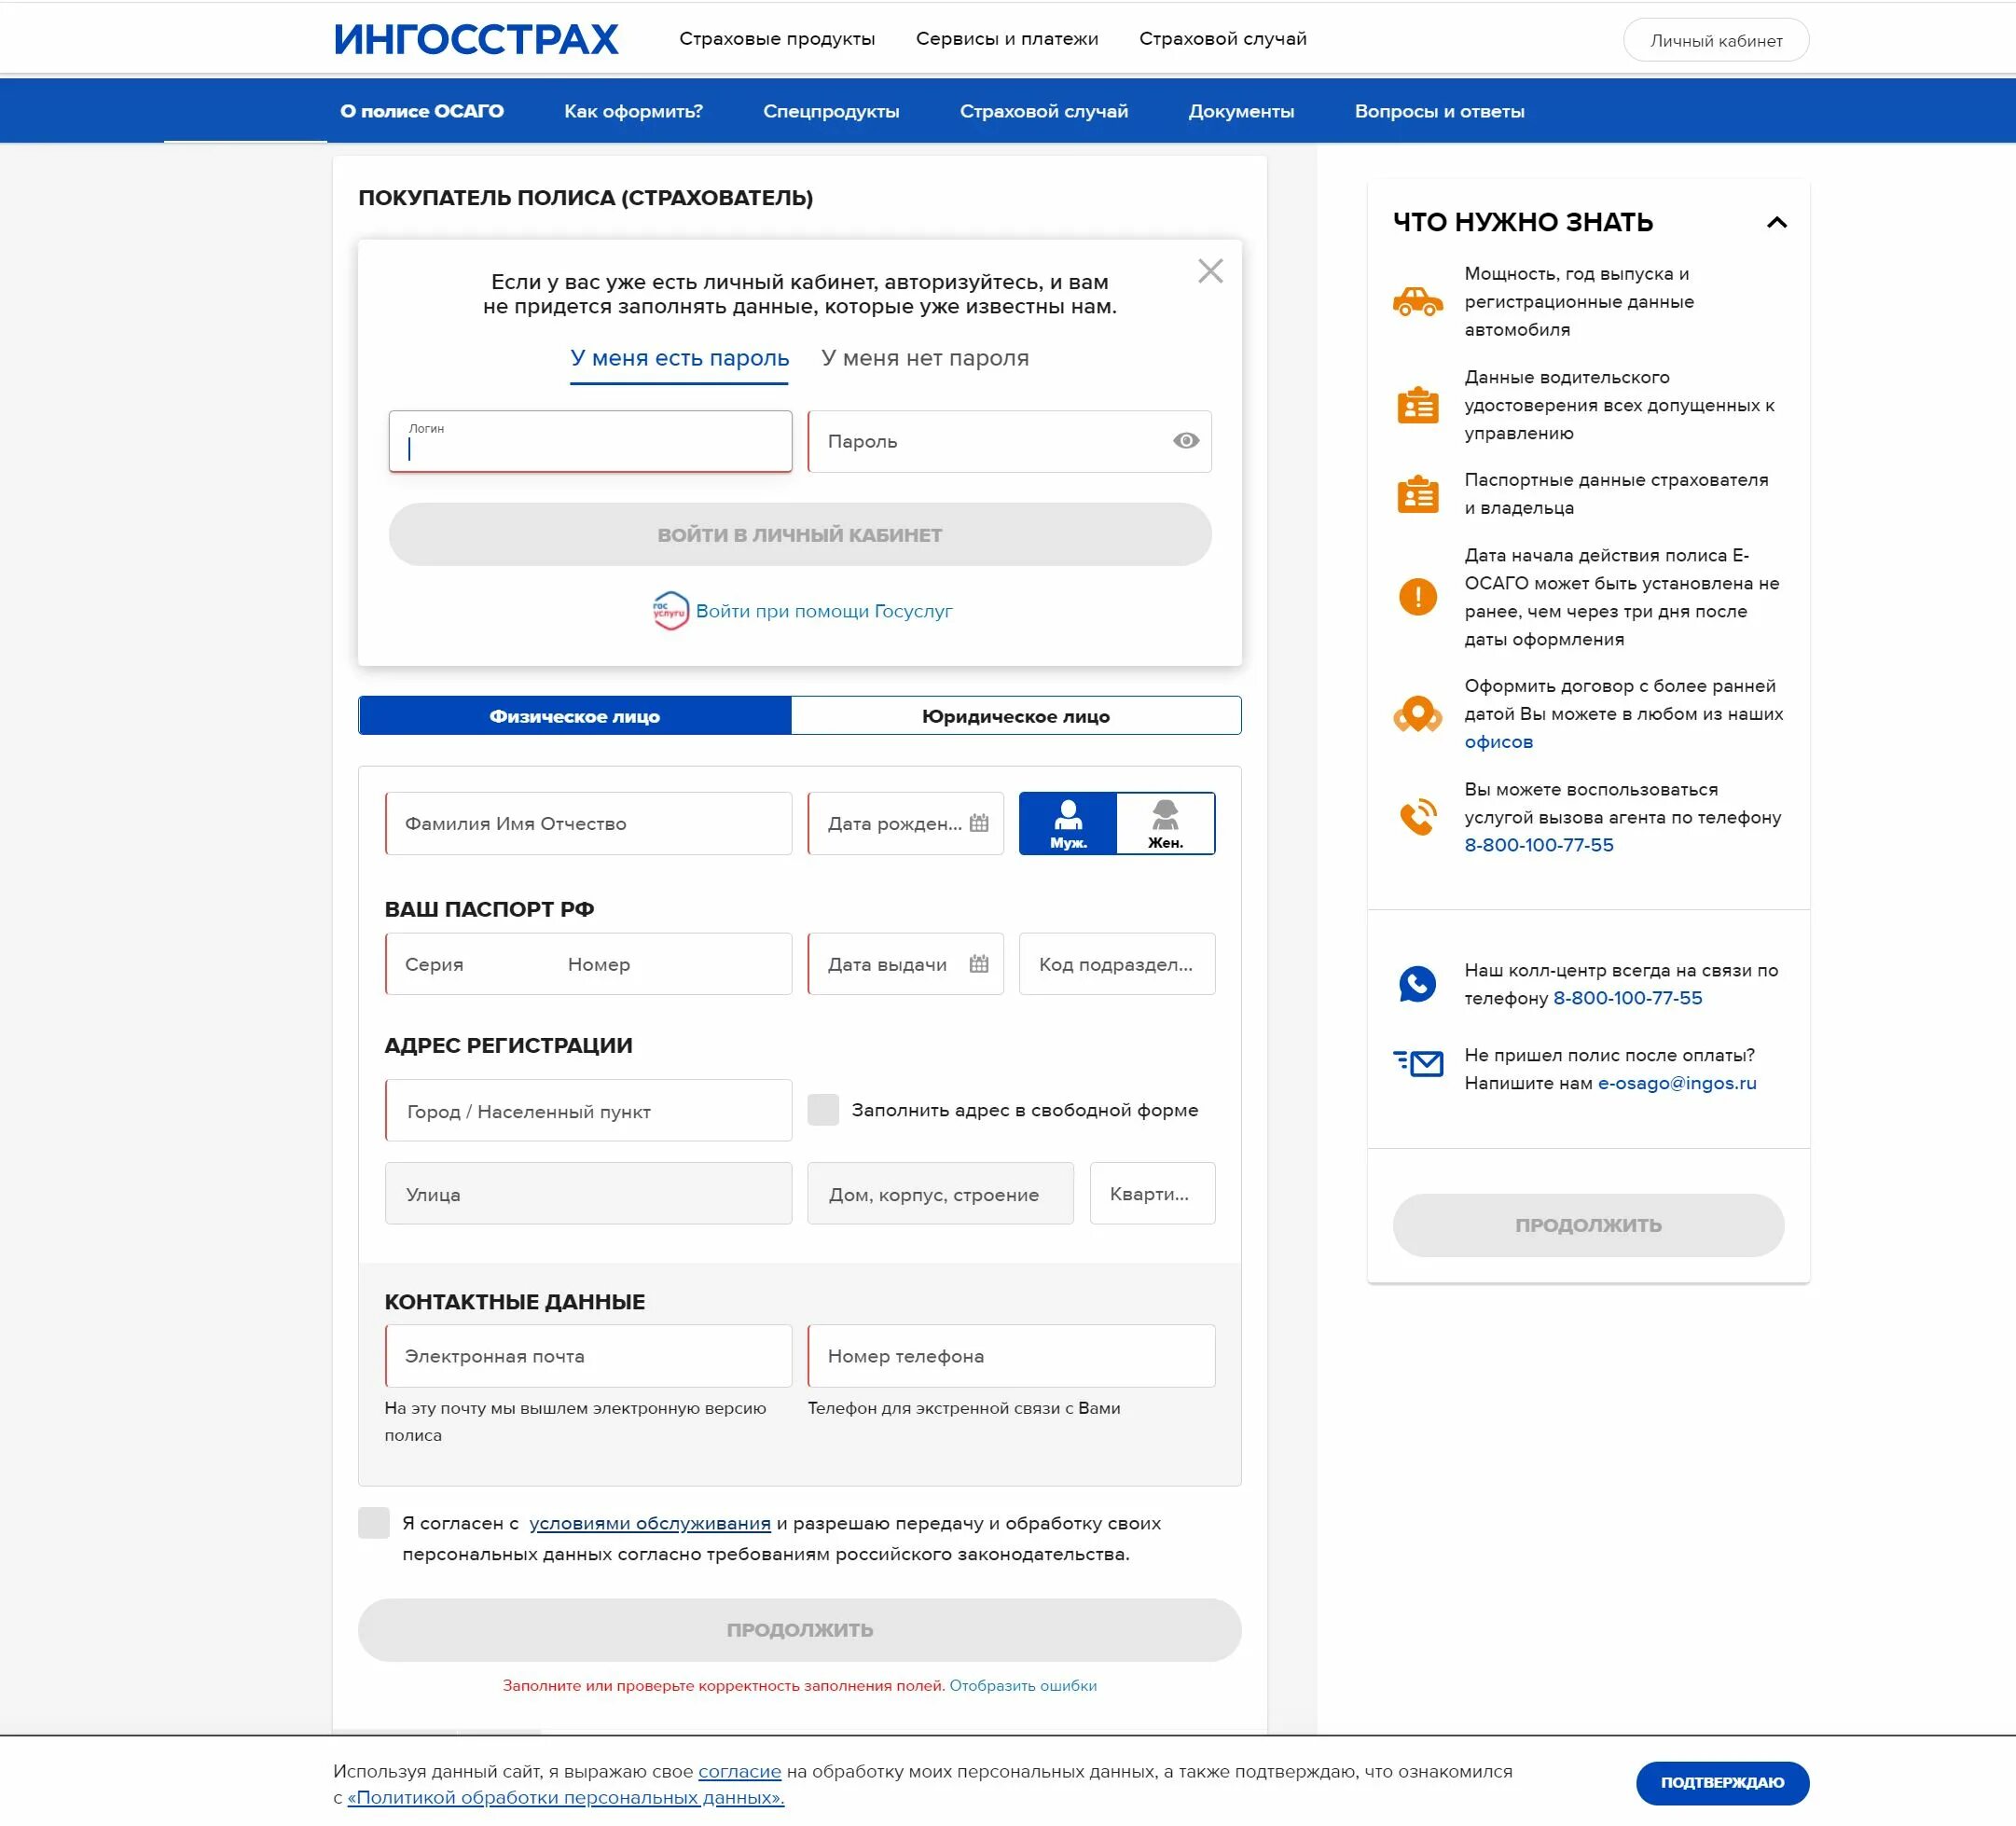Open Сервисы и платежи menu
The width and height of the screenshot is (2016, 1826).
[1006, 39]
